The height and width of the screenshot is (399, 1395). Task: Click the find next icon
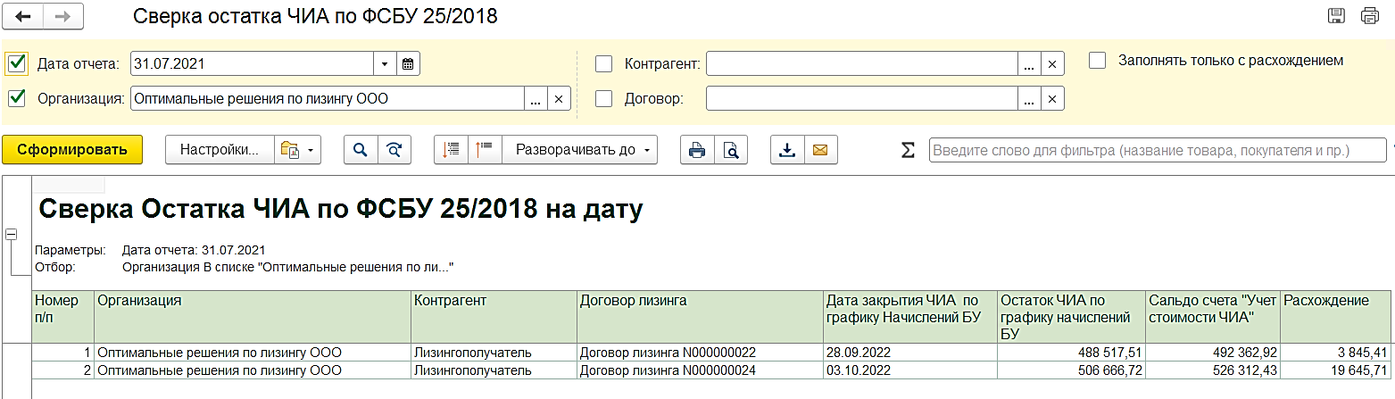click(x=394, y=150)
